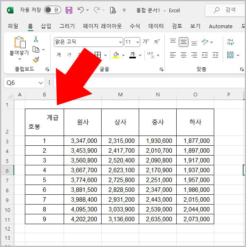246x247 pixels.
Task: Click the Excel app logo icon
Action: coord(10,10)
